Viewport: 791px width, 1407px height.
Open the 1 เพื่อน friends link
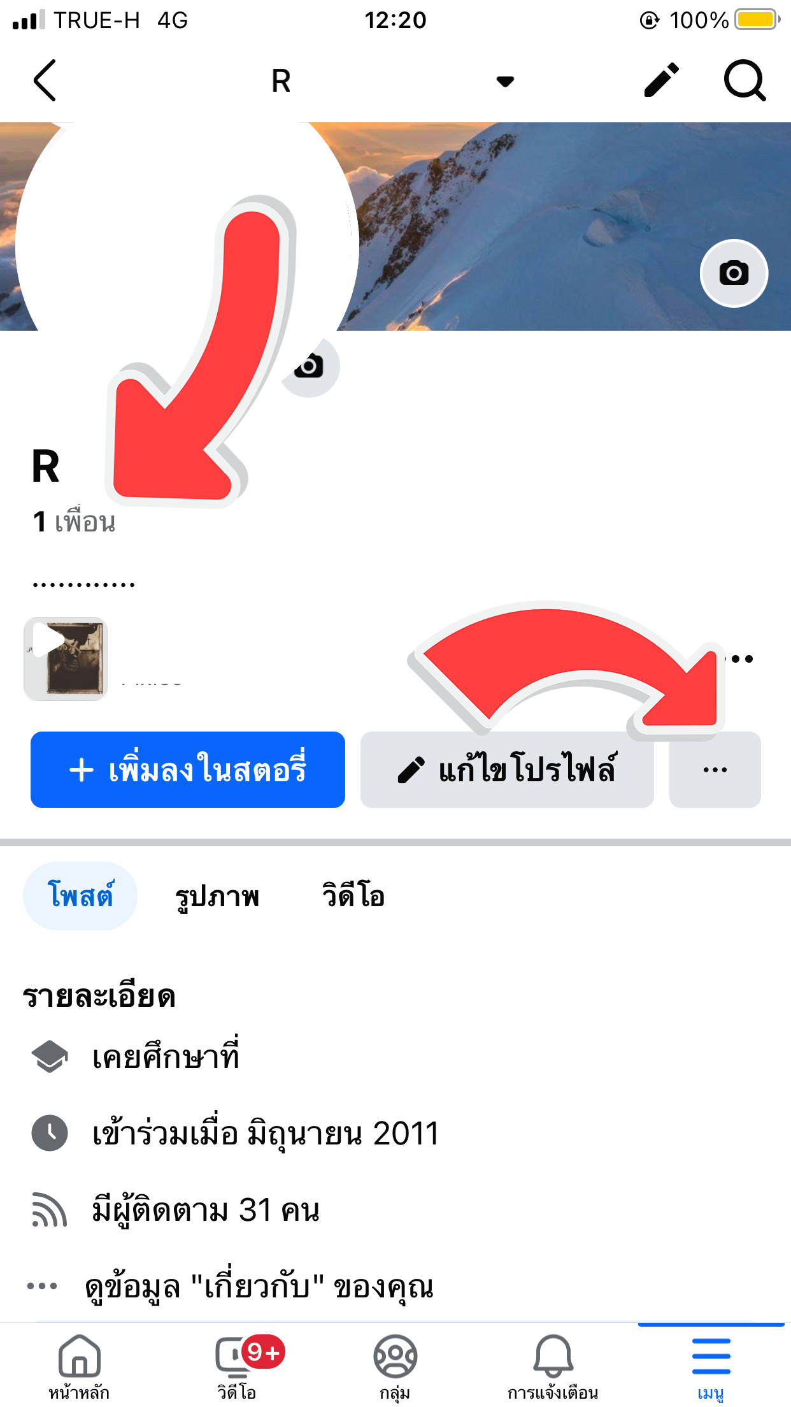(x=74, y=521)
